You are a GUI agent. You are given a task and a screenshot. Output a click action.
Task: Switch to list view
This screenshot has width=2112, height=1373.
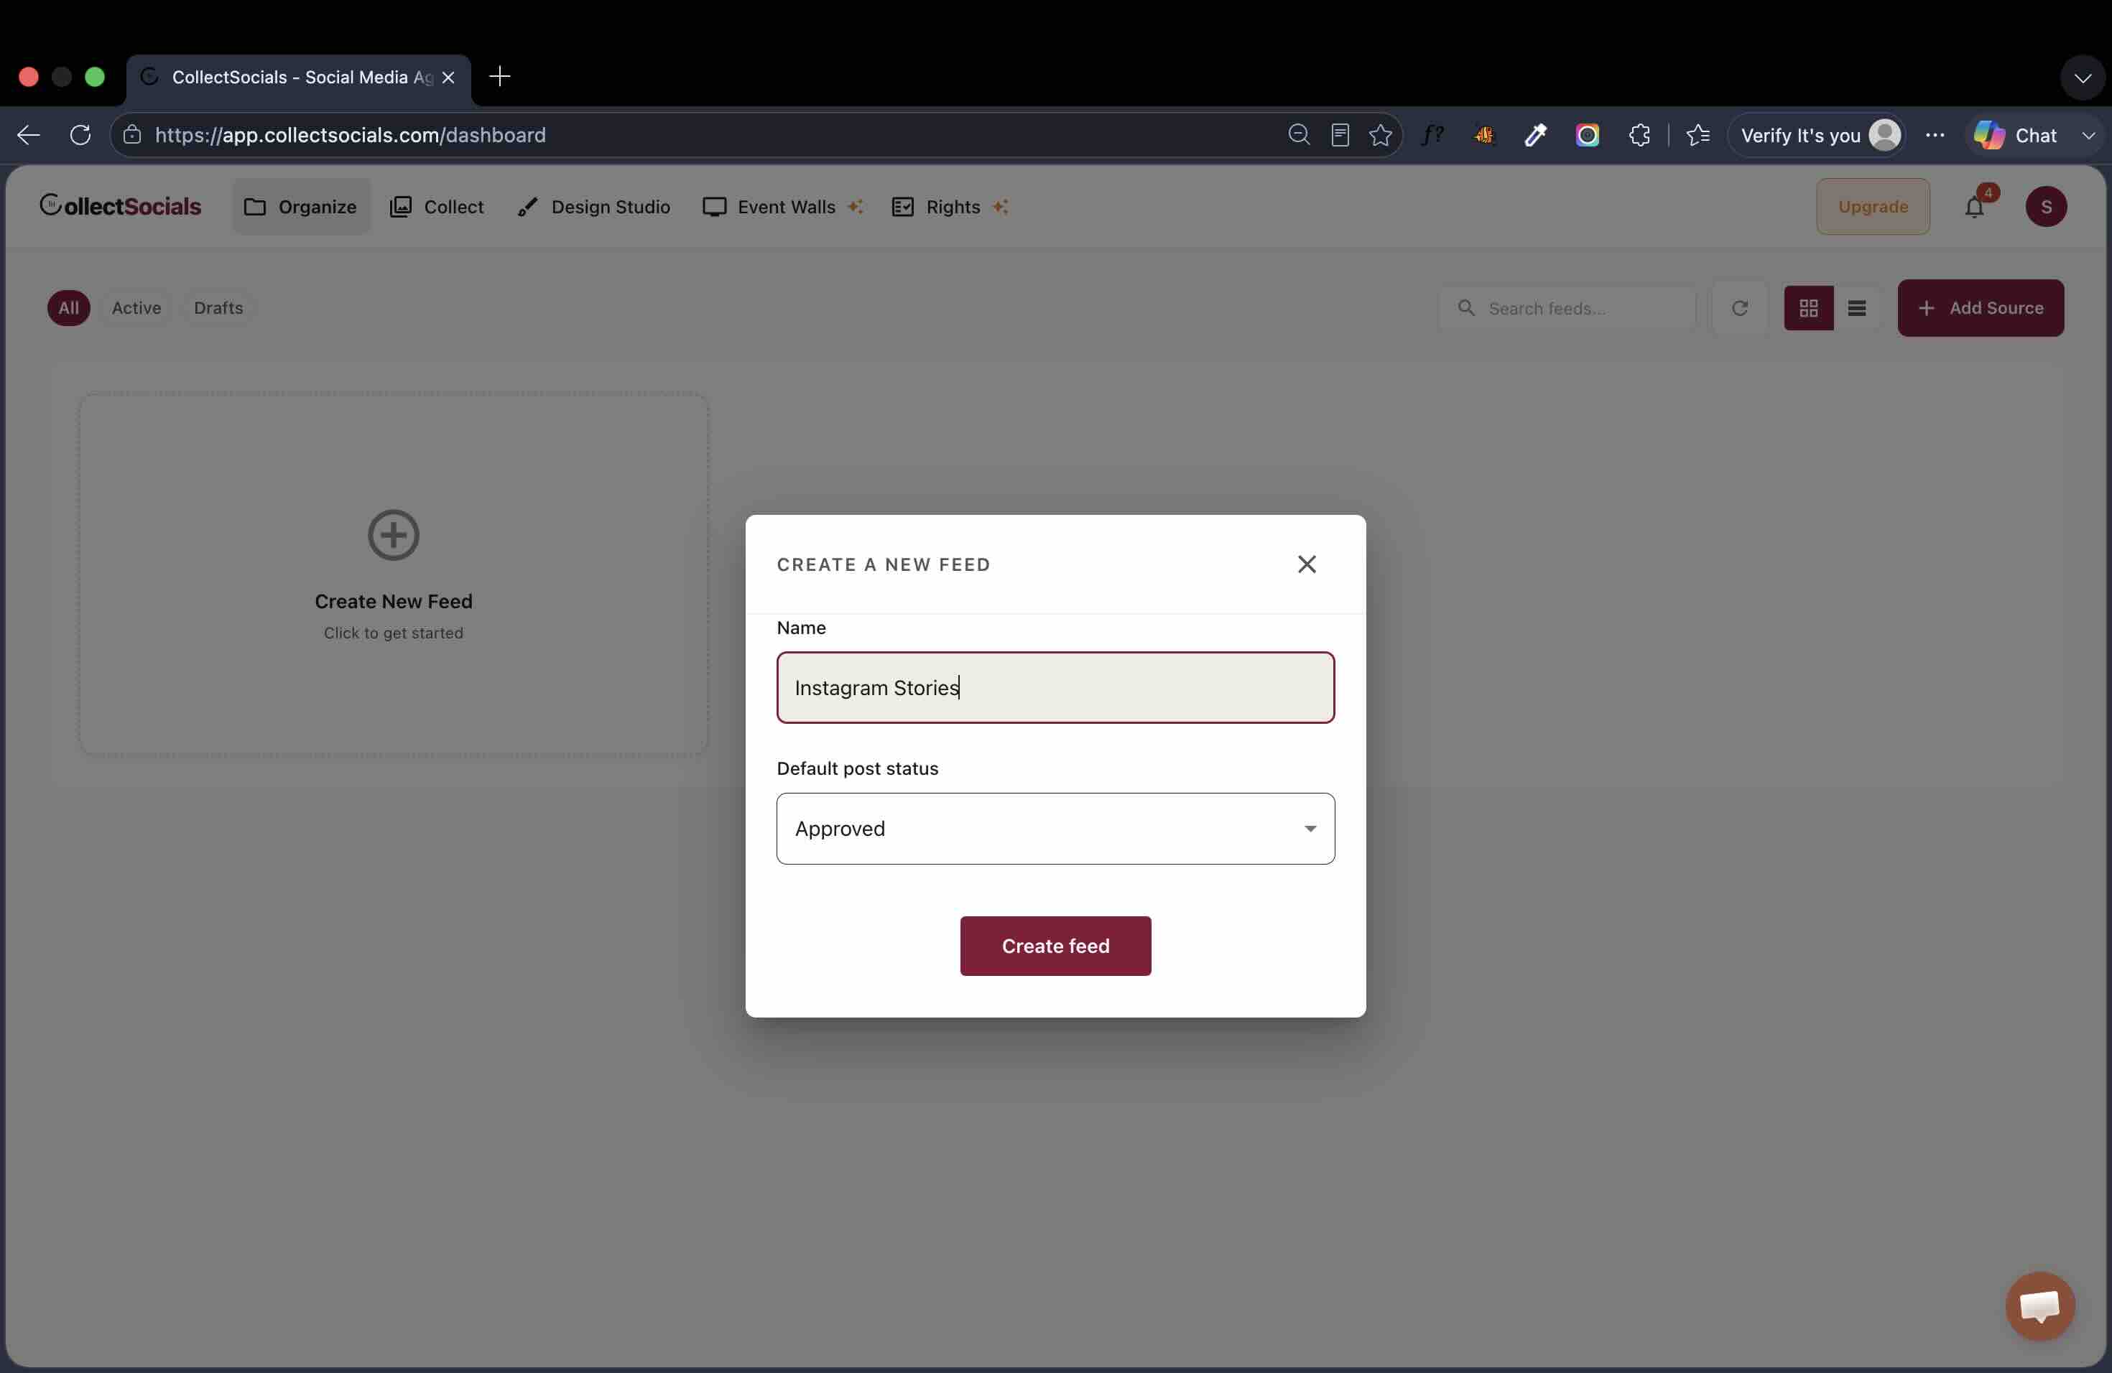point(1856,308)
